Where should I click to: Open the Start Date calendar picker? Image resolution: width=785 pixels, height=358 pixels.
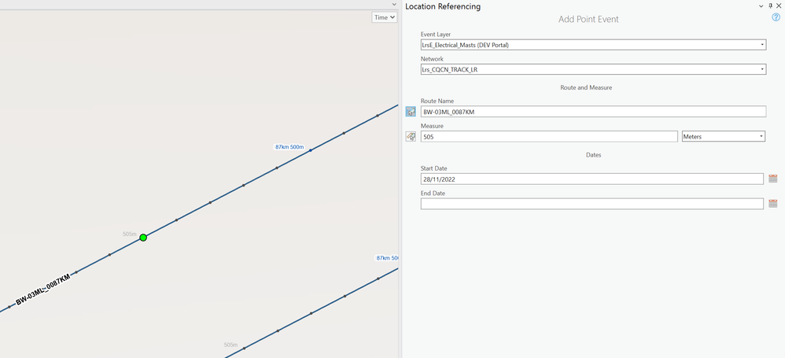(772, 179)
